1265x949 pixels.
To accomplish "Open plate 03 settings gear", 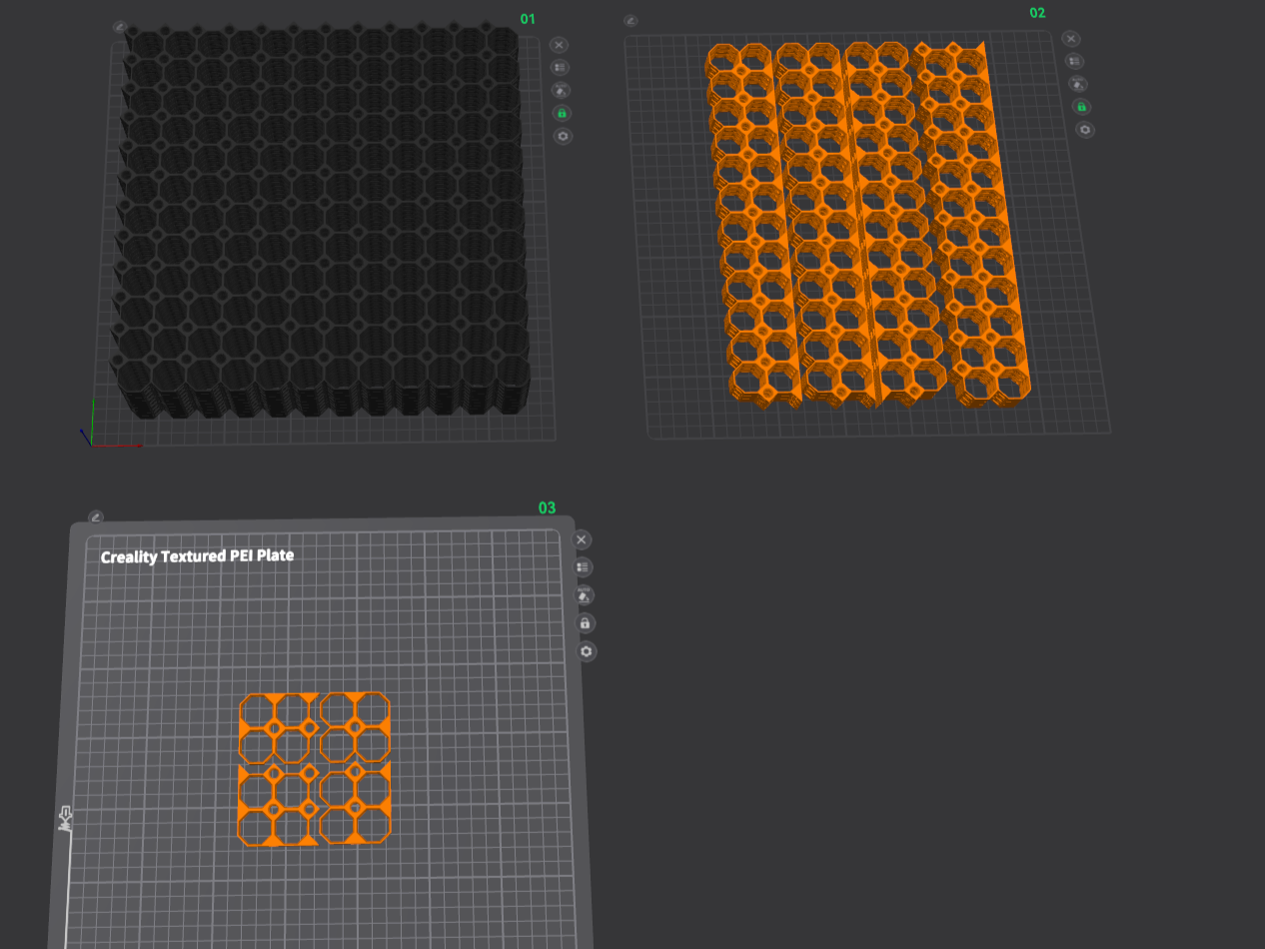I will (x=587, y=651).
